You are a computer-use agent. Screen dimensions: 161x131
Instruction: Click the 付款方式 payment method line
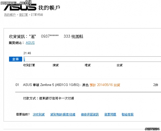click(49, 98)
